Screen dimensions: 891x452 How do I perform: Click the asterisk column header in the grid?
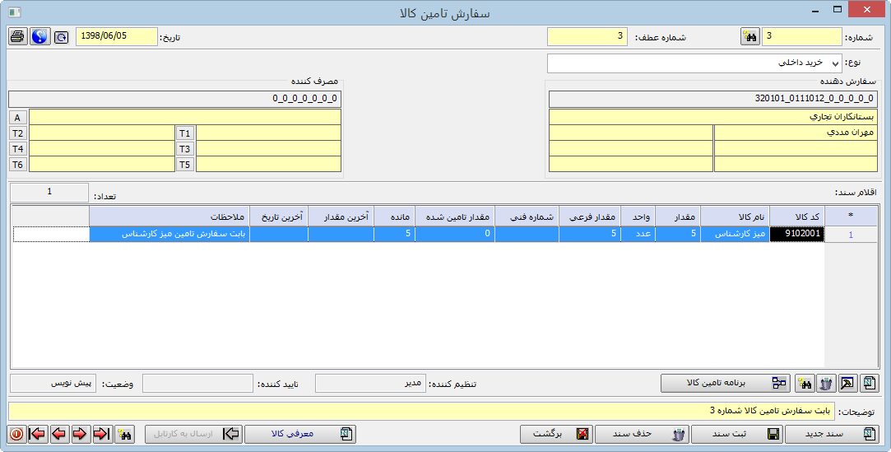pyautogui.click(x=851, y=217)
